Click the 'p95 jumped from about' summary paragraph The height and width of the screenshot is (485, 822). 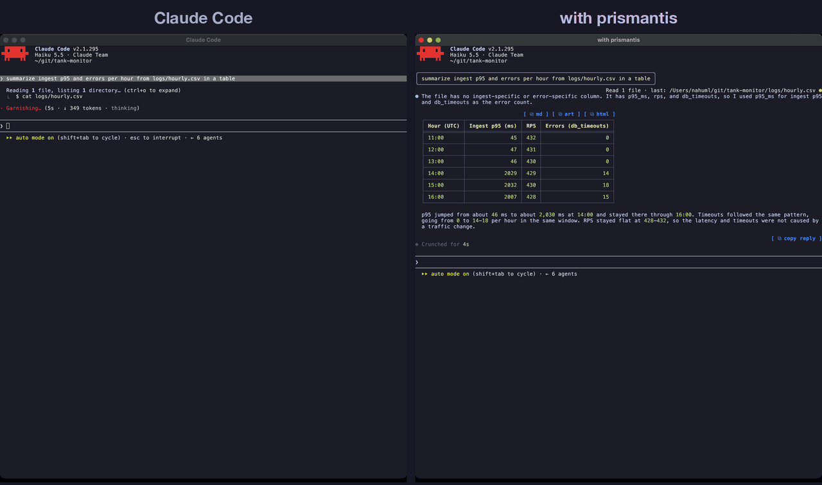[x=620, y=221]
